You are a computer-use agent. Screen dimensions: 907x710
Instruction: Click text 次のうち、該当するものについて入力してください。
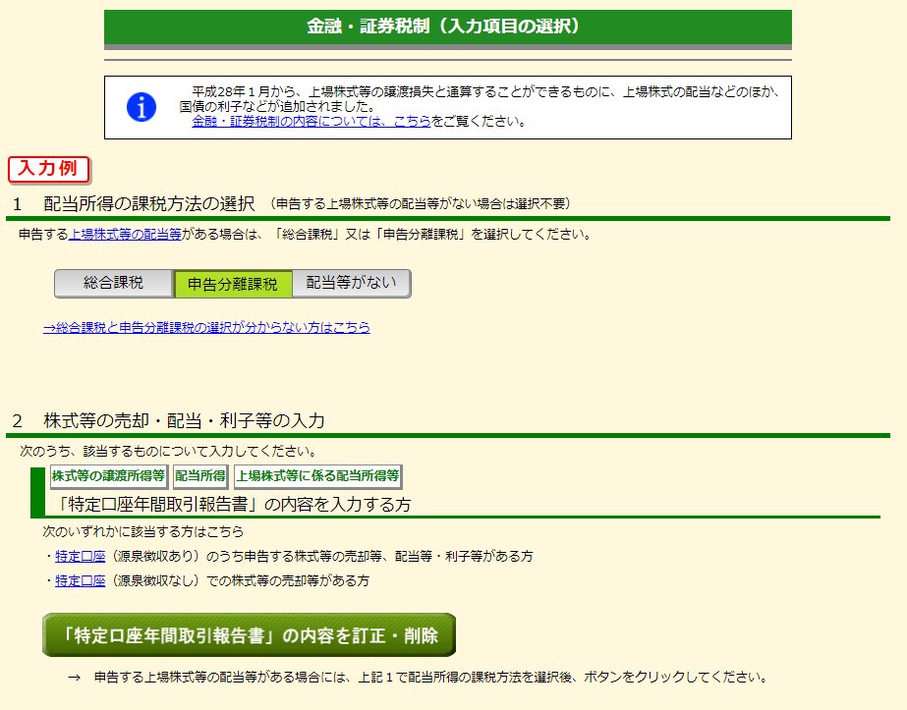(x=168, y=451)
